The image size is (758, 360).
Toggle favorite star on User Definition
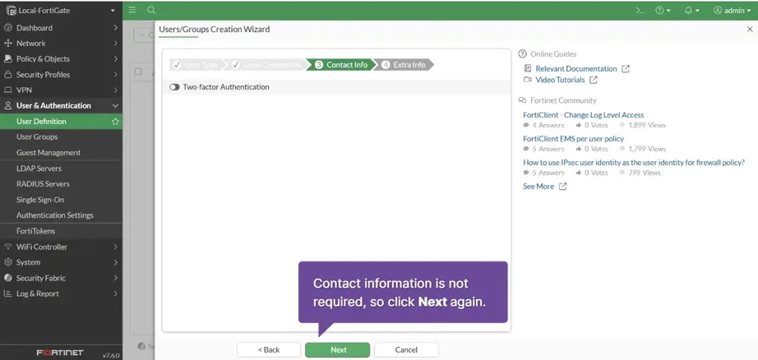[115, 122]
